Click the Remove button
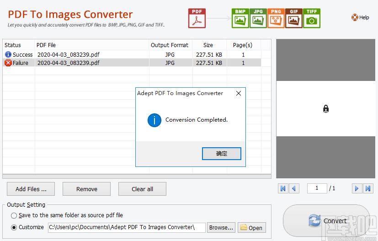Image resolution: width=378 pixels, height=241 pixels. click(x=86, y=189)
